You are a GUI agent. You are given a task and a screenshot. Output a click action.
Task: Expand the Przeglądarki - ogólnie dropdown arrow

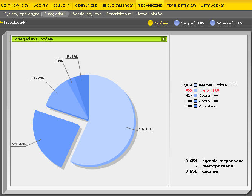click(164, 39)
